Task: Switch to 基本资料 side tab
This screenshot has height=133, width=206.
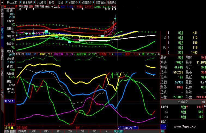Action: click(2, 55)
